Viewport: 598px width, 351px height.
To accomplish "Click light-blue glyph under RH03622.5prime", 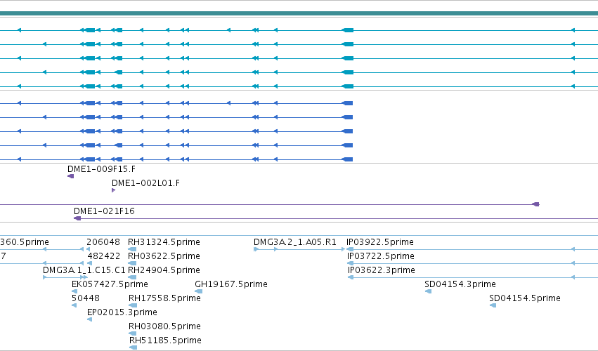I will (132, 263).
